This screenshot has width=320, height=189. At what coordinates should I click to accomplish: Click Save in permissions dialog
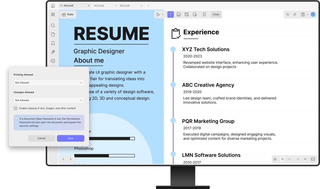pyautogui.click(x=71, y=138)
